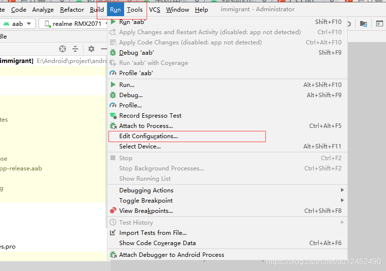Screen dimensions: 386x271
Task: Click the Record Espresso Test icon
Action: 113,116
